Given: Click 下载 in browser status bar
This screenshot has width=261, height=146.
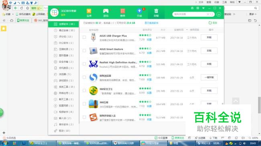Looking at the screenshot, I should tap(213, 138).
